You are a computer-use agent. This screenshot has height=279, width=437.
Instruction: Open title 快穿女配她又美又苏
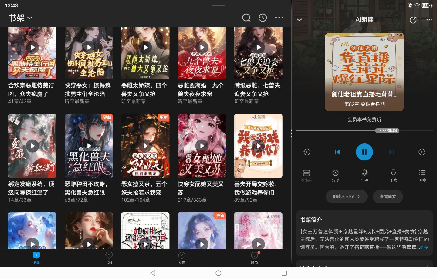[201, 188]
